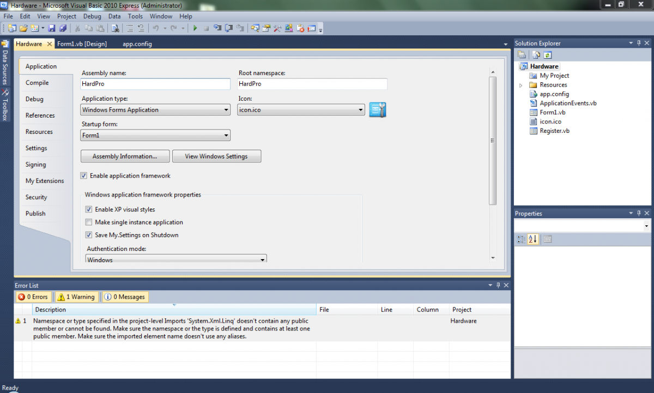Open the Authentication mode dropdown
Viewport: 654px width, 393px height.
(176, 260)
